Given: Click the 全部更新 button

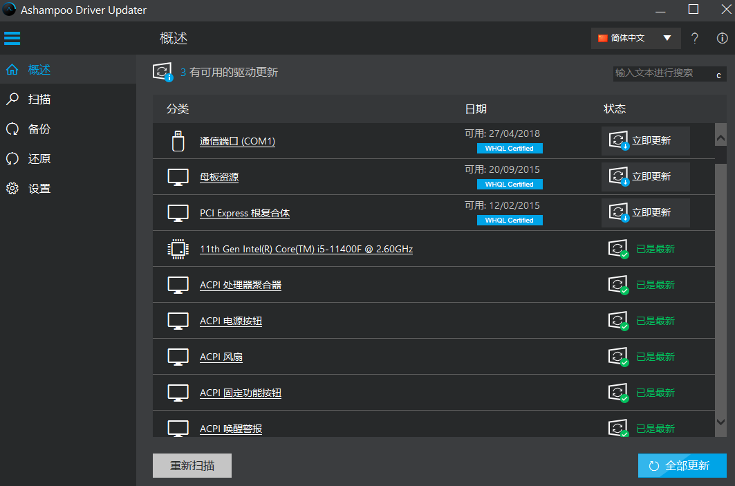Looking at the screenshot, I should coord(682,465).
